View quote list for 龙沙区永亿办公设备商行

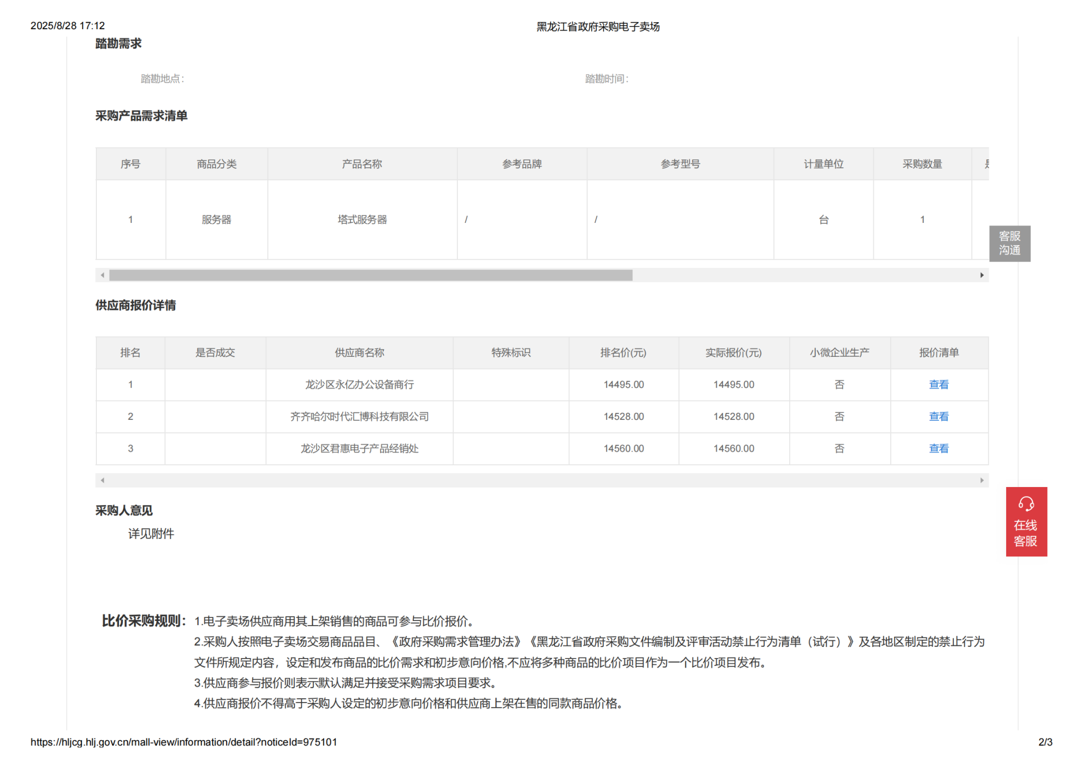[938, 385]
